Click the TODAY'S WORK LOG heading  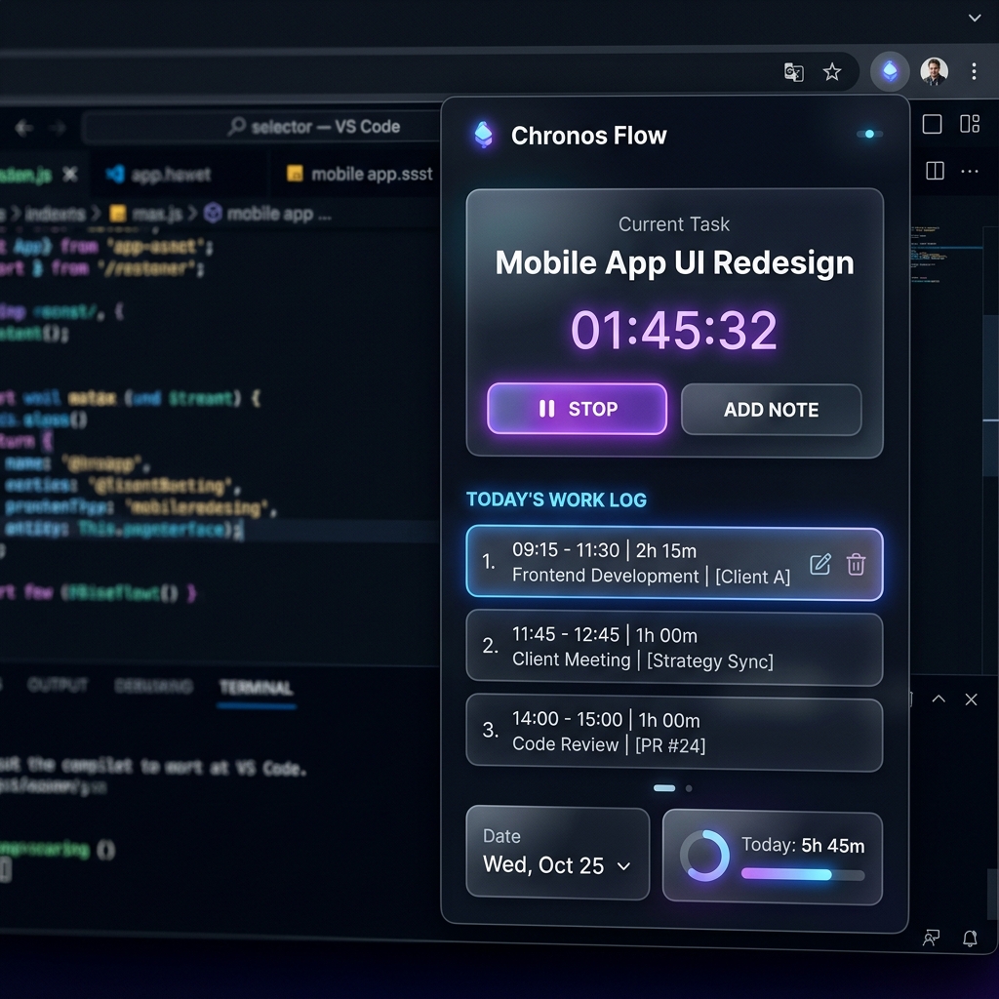556,499
